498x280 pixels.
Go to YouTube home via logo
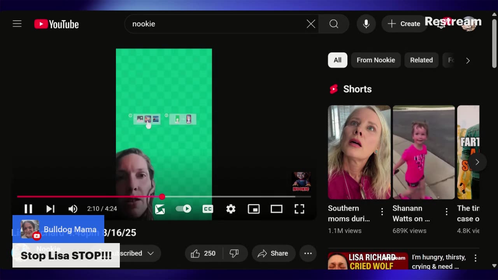(56, 24)
